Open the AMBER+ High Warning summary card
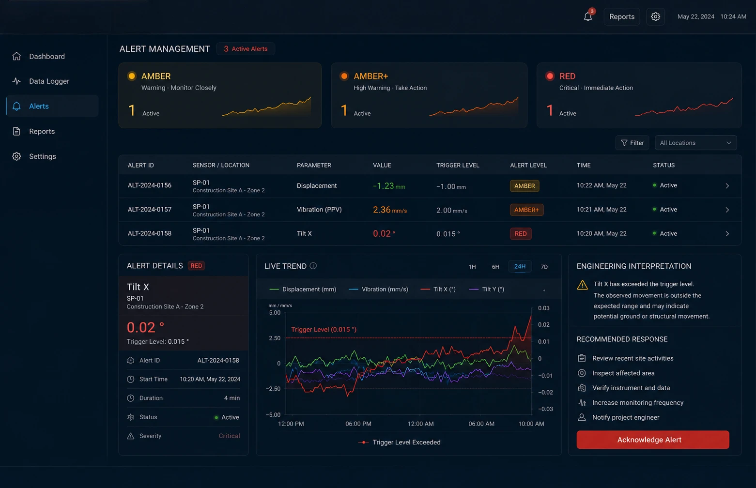 click(x=429, y=95)
